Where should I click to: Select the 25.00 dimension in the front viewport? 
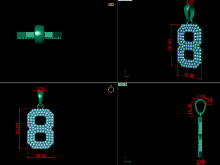[x=18, y=128]
